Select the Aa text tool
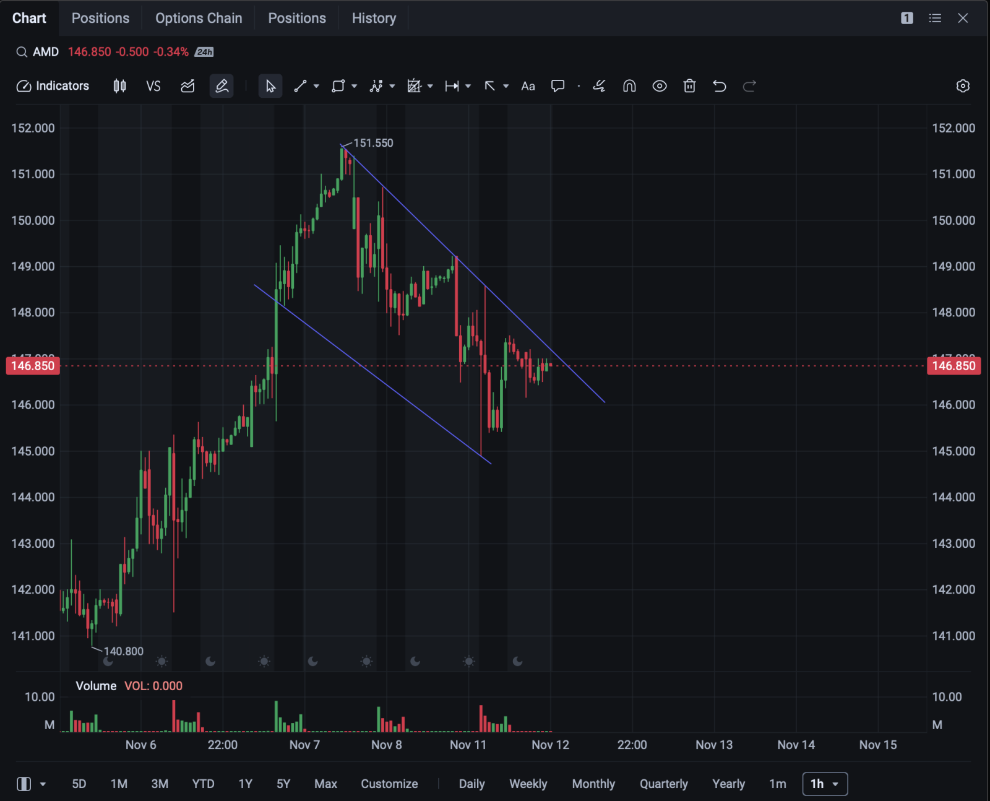990x801 pixels. pyautogui.click(x=528, y=86)
